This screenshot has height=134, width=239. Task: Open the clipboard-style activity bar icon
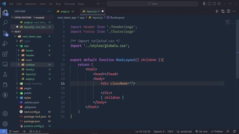point(5,84)
